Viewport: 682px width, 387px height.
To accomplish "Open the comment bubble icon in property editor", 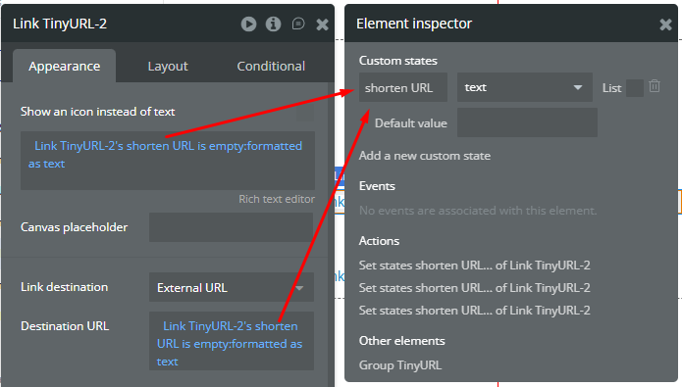I will (x=298, y=24).
